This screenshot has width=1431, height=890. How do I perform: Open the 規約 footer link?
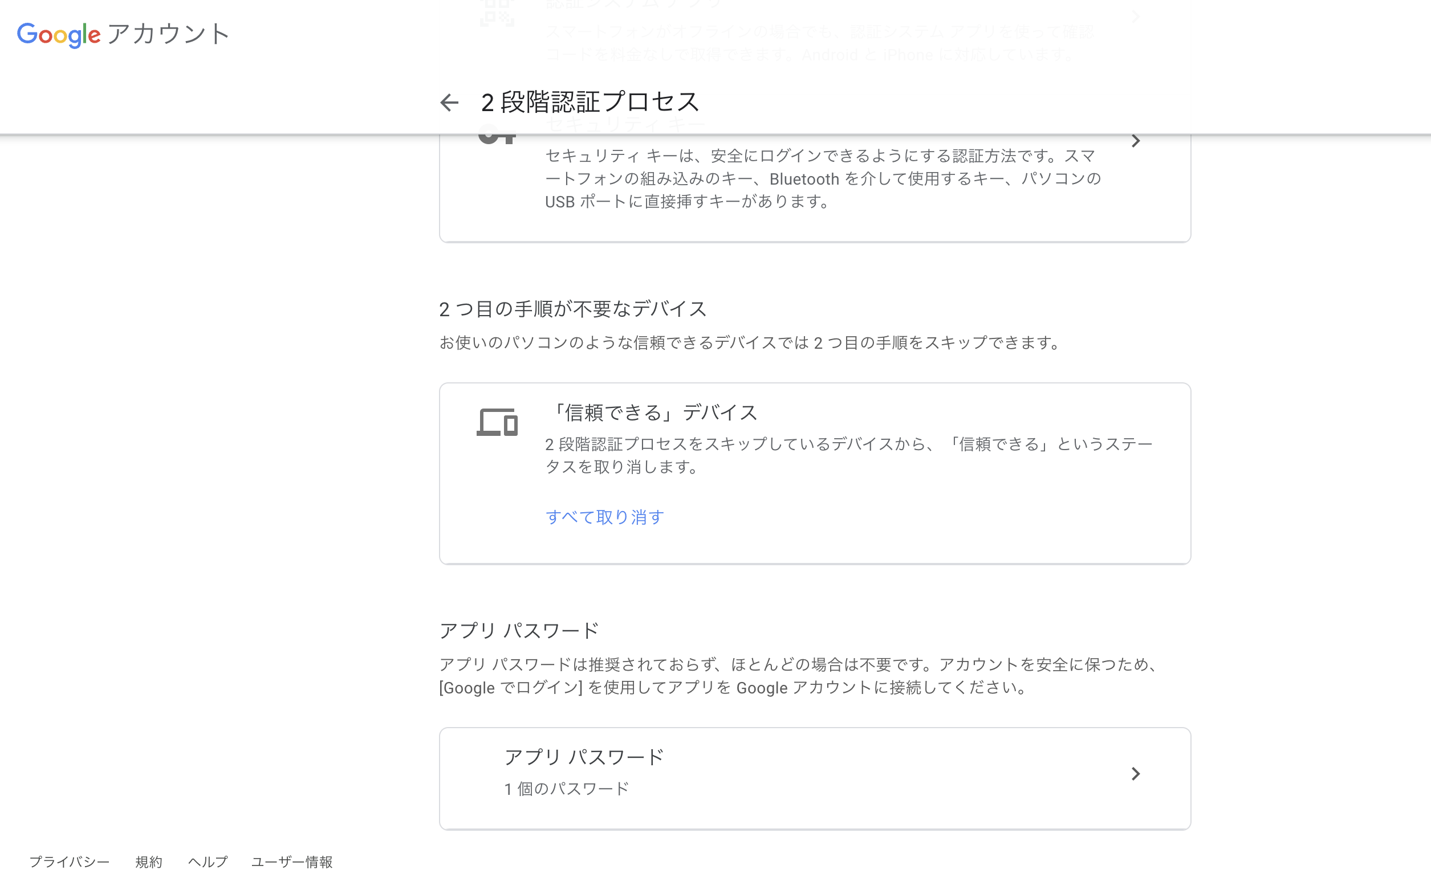(148, 862)
